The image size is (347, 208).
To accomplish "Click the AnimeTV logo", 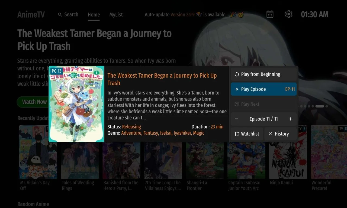I will [31, 14].
